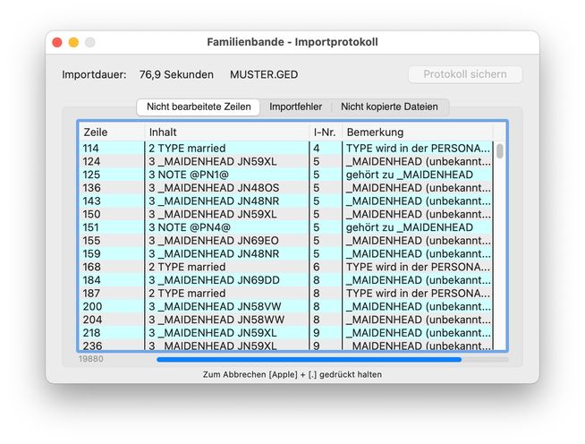Switch to the Importfehler tab
The height and width of the screenshot is (444, 585).
coord(295,107)
